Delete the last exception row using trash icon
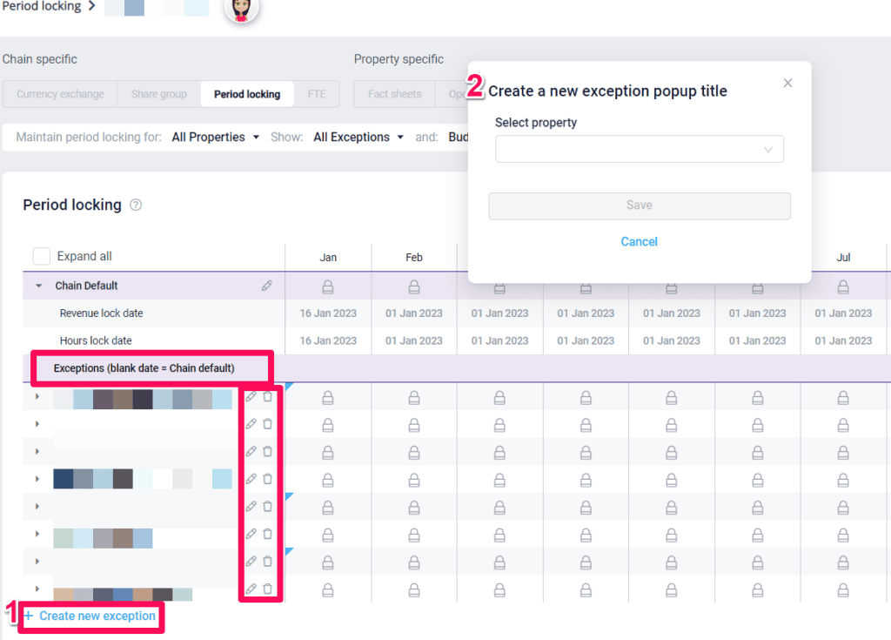This screenshot has height=640, width=891. click(268, 589)
